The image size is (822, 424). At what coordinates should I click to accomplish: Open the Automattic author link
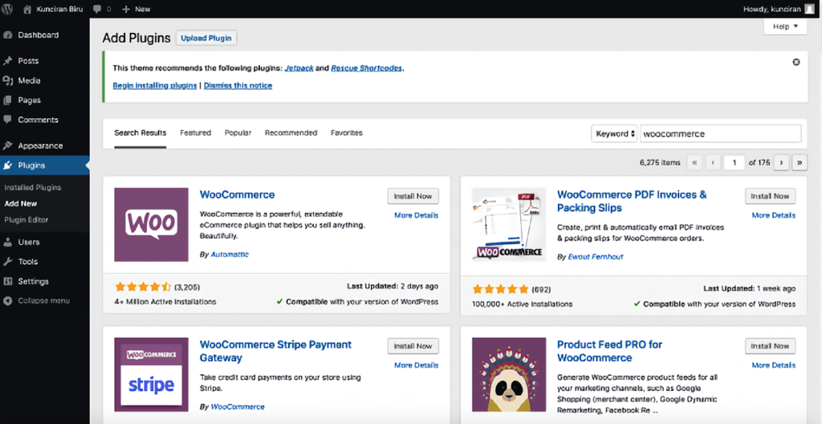point(230,255)
